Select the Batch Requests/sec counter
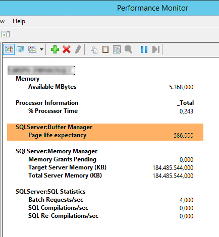The image size is (219, 237). [56, 200]
